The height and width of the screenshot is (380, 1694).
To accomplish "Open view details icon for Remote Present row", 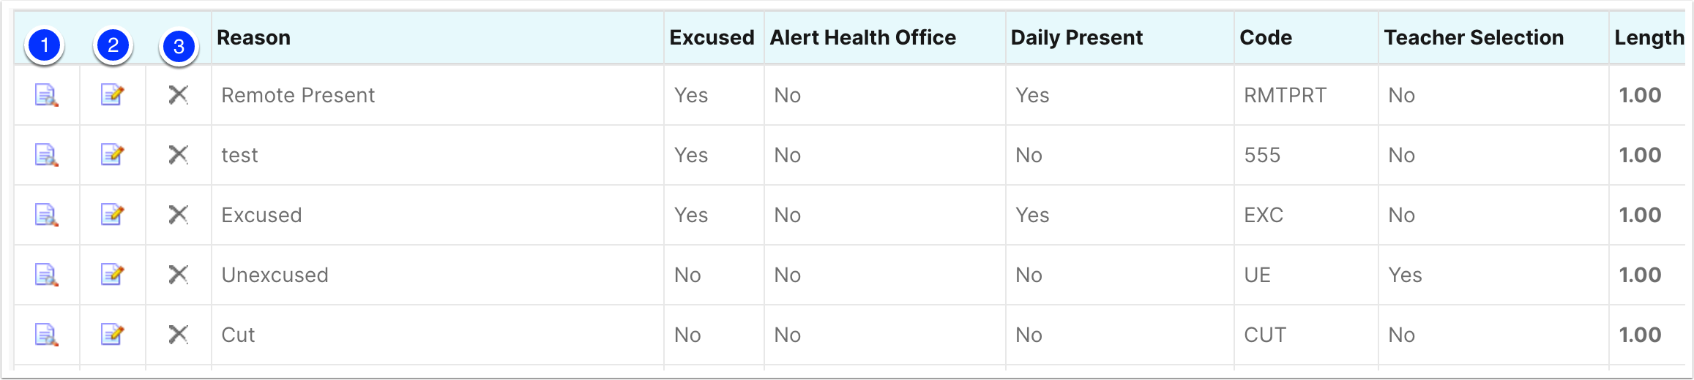I will pos(47,95).
